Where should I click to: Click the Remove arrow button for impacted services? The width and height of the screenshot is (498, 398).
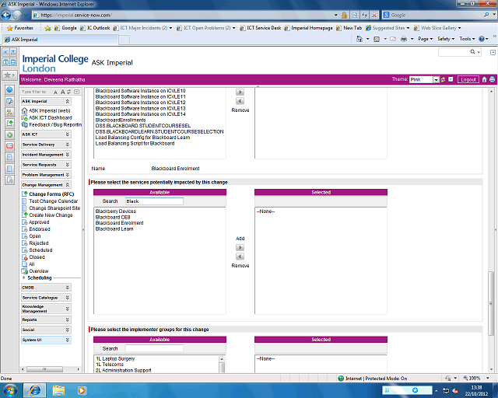click(x=240, y=257)
